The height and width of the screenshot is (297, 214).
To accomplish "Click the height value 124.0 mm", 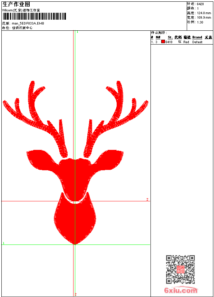I will coord(204,13).
